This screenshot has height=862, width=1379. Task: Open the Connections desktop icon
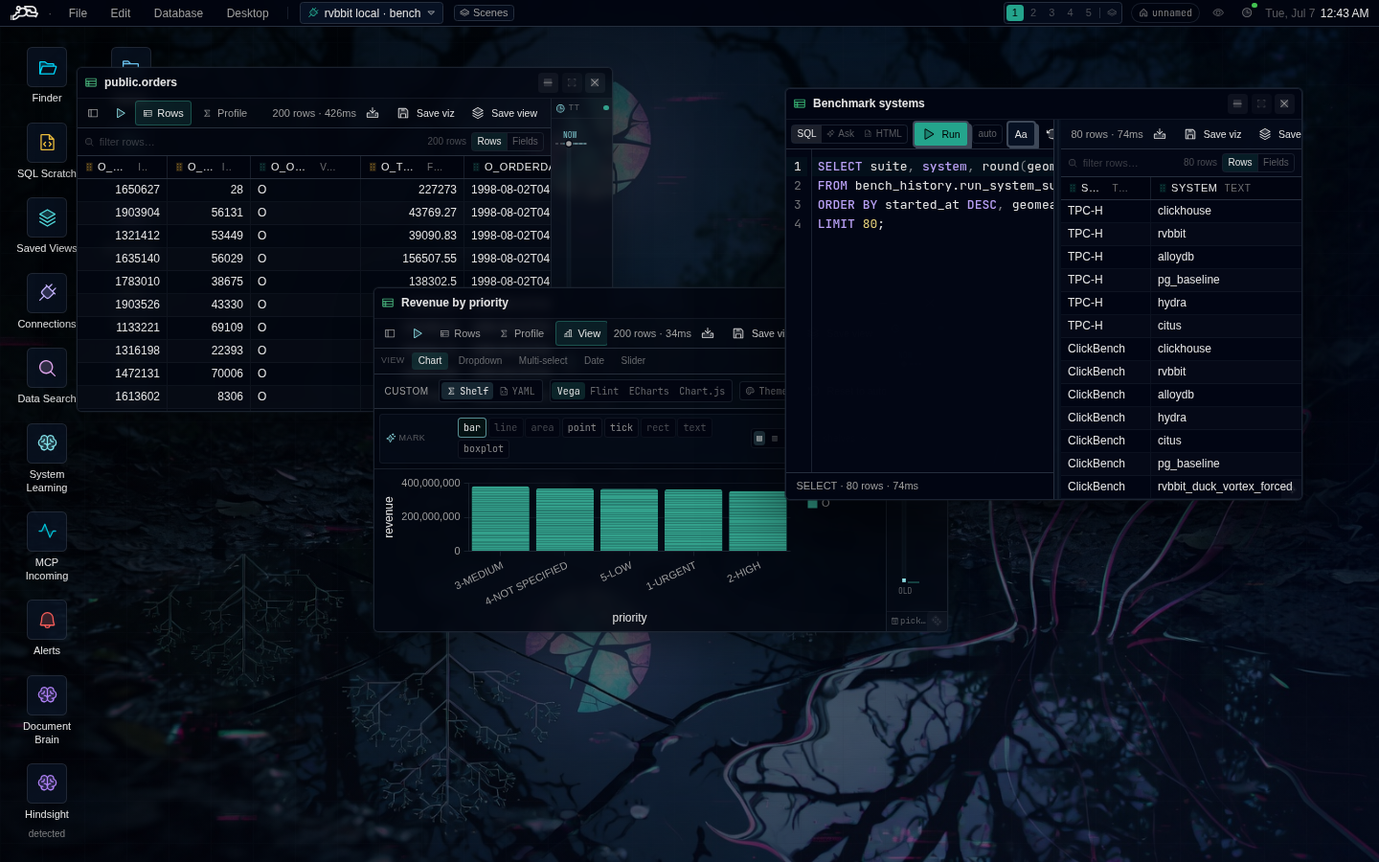click(47, 293)
